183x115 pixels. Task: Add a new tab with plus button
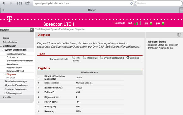click(181, 10)
